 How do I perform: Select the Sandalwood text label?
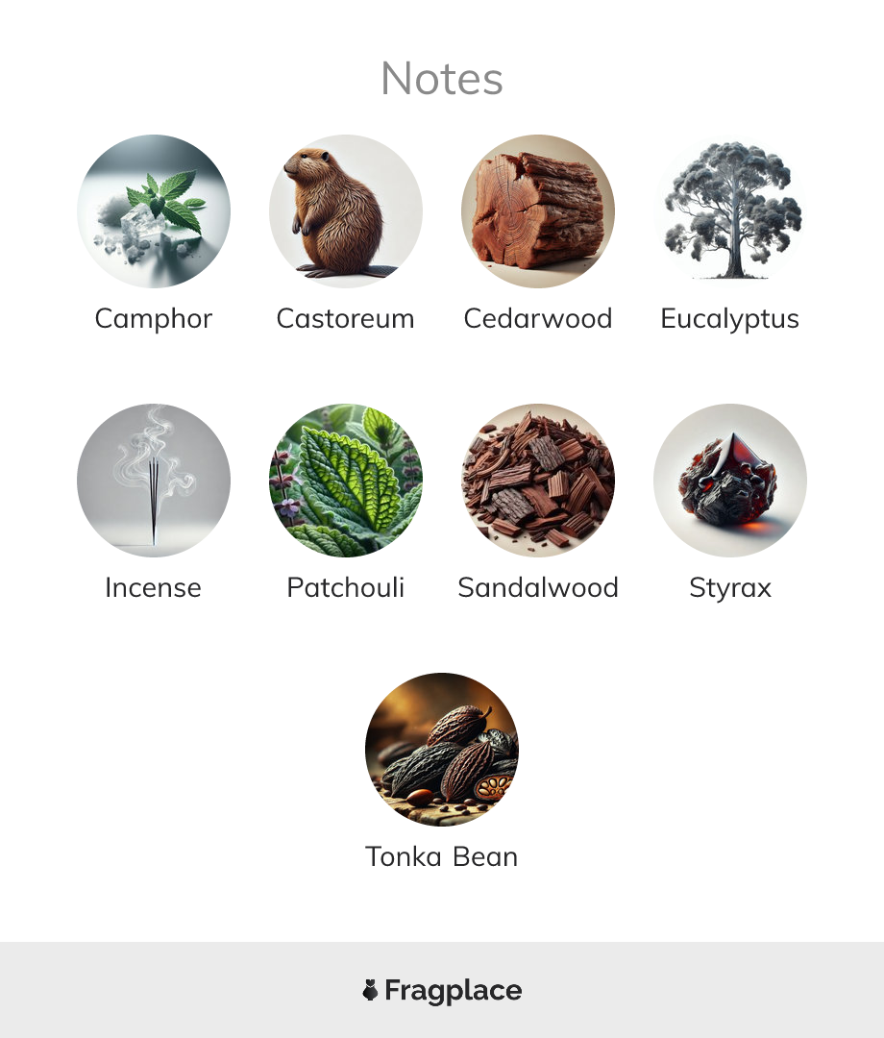(538, 587)
